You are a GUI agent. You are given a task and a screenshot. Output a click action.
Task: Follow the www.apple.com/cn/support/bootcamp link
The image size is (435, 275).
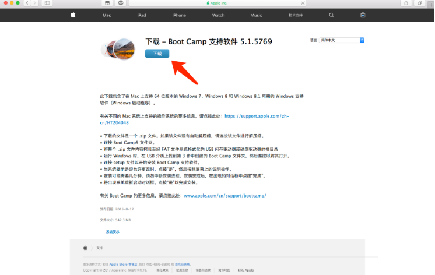225,196
